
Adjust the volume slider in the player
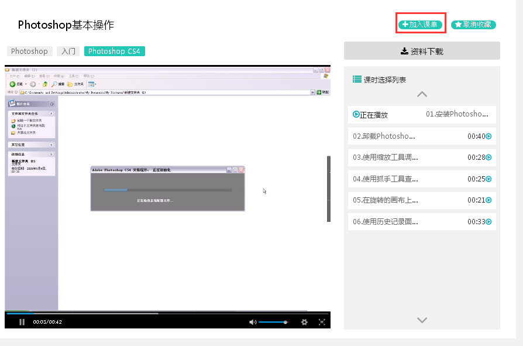[x=274, y=321]
